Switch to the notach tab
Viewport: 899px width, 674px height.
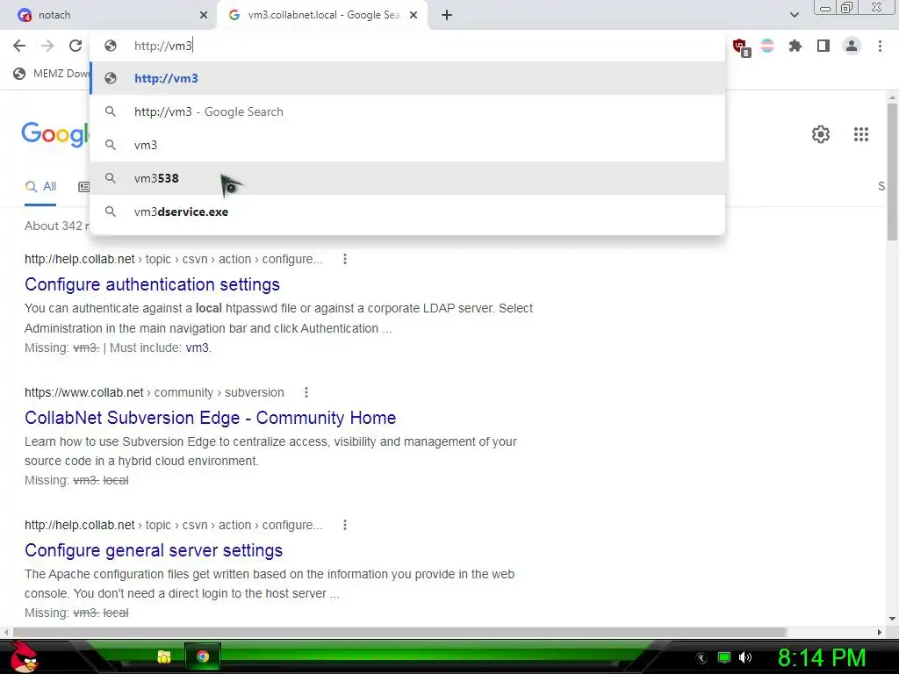[x=109, y=15]
